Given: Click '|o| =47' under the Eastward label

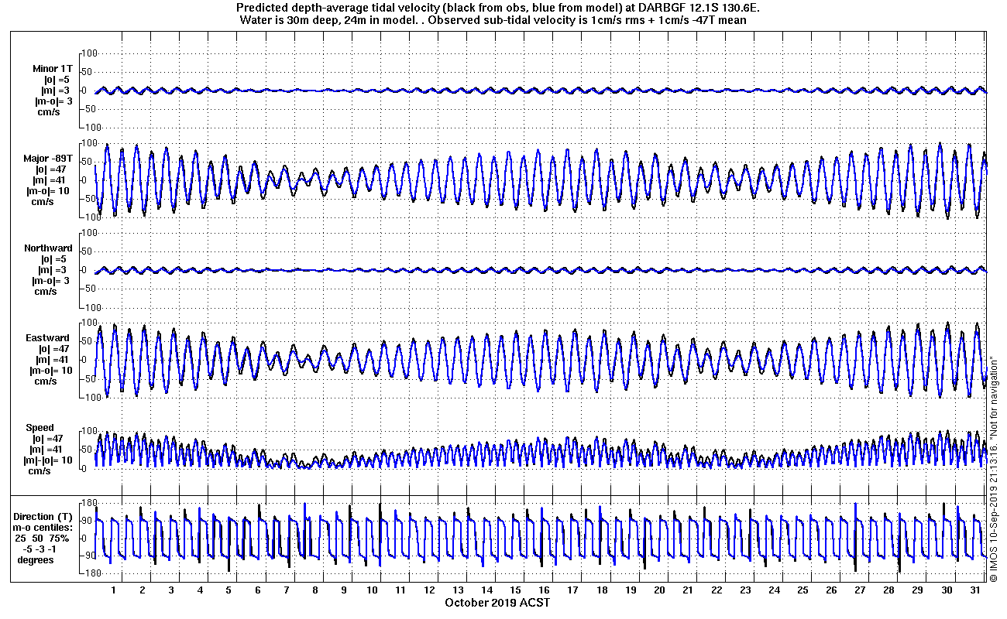Looking at the screenshot, I should (x=53, y=349).
